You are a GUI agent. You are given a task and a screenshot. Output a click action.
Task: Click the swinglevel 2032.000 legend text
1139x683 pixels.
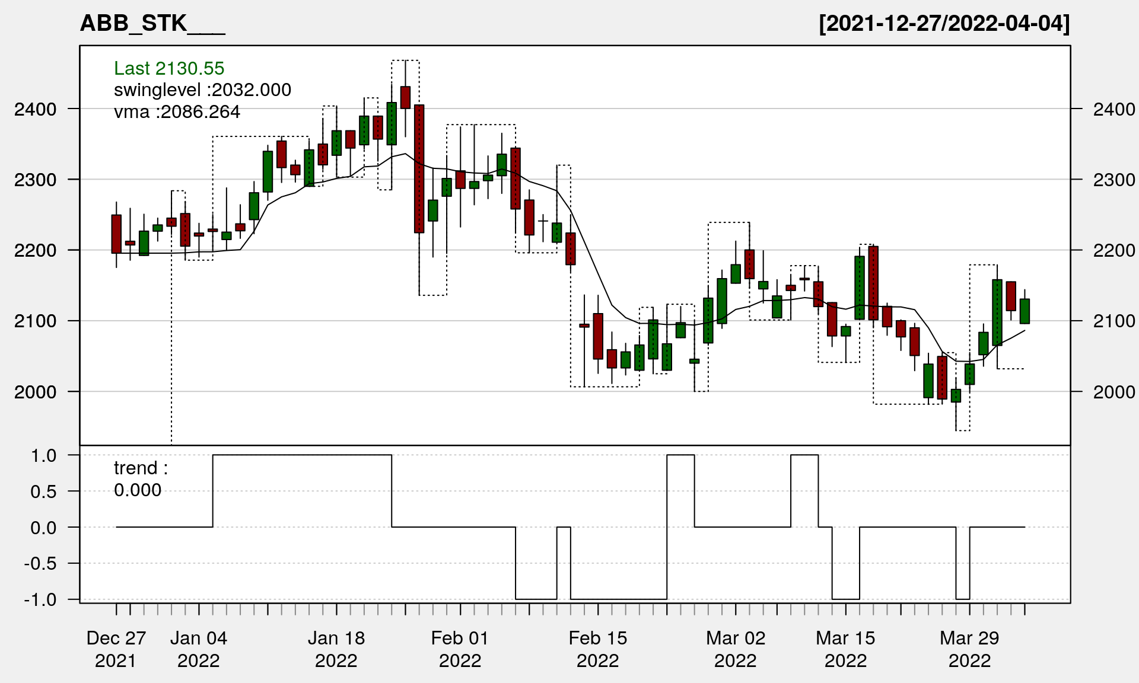202,90
